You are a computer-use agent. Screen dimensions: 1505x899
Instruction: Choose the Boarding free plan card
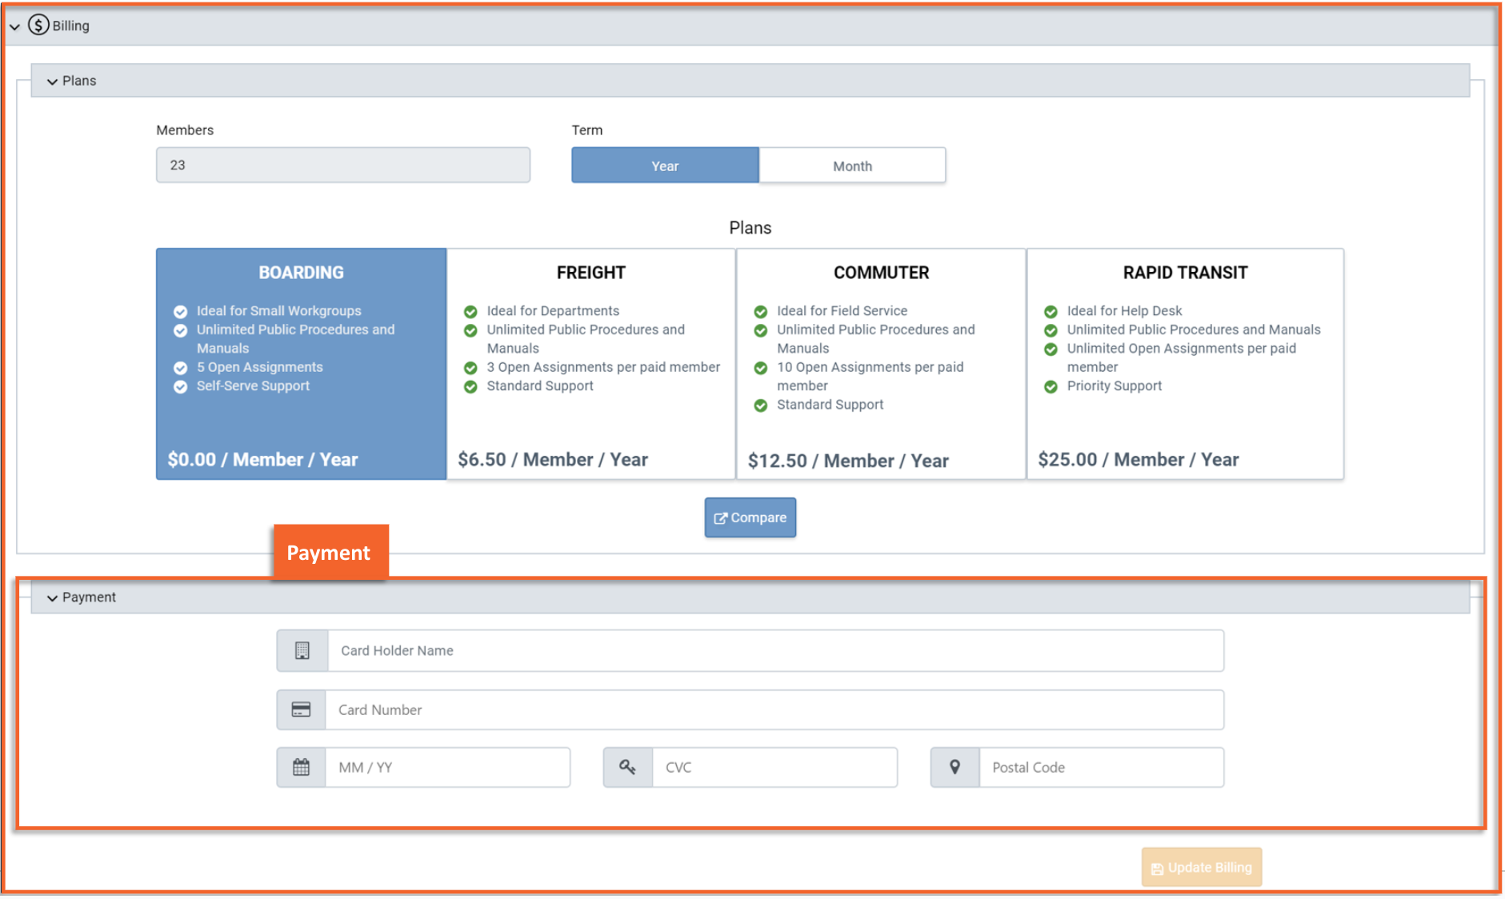click(301, 364)
